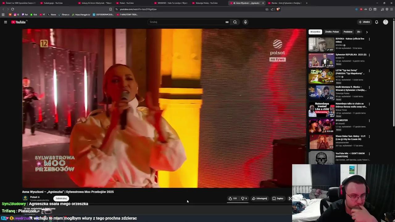Open LETNI Typ bez formy thumbnail
The image size is (395, 222).
321,76
